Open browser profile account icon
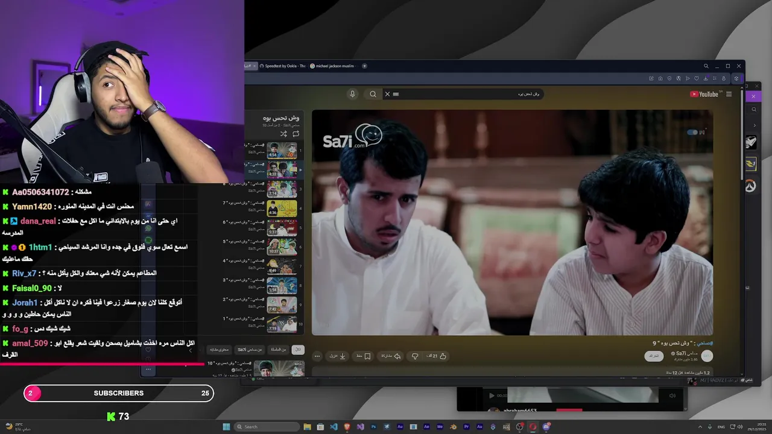This screenshot has width=772, height=434. click(x=724, y=78)
